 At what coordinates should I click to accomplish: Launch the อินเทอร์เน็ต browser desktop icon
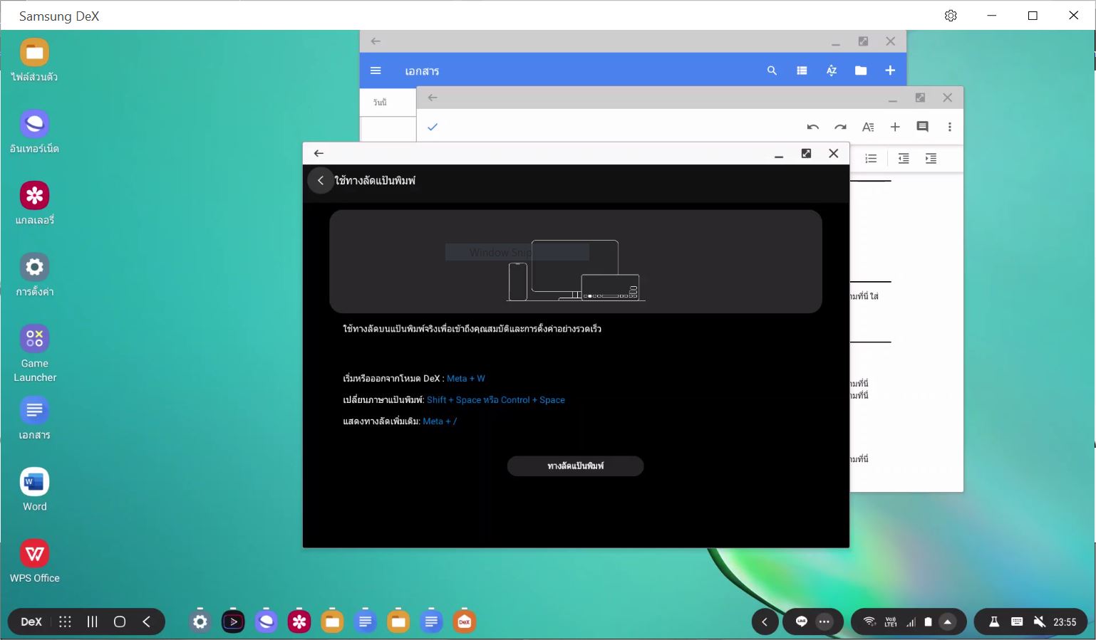point(34,132)
